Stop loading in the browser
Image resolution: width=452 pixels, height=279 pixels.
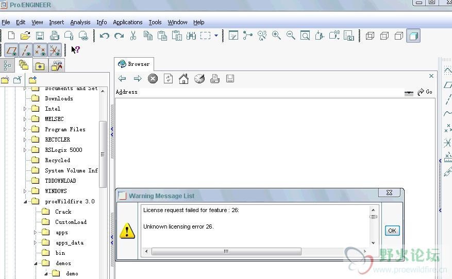point(153,78)
